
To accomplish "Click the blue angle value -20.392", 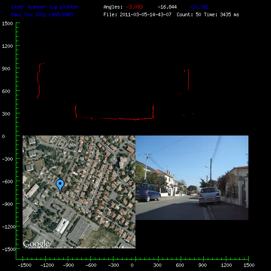I will click(x=199, y=7).
